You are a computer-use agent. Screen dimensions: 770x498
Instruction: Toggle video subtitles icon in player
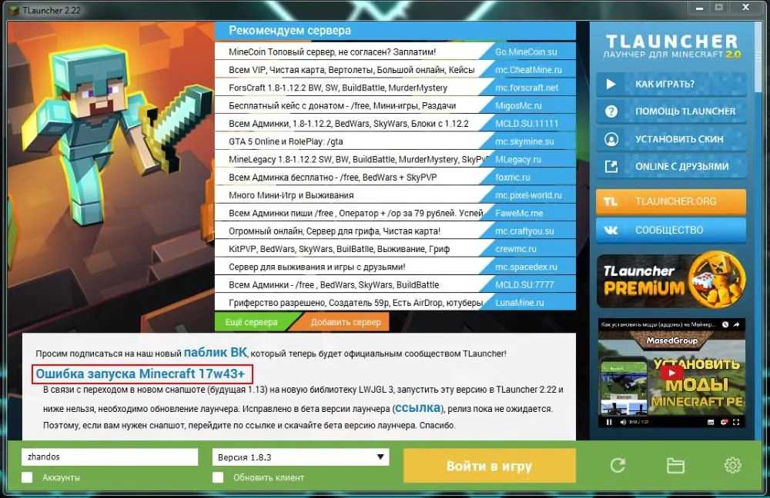pos(711,422)
